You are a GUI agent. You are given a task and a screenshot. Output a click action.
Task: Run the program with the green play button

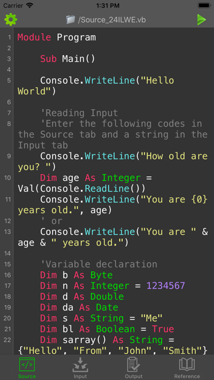(201, 20)
